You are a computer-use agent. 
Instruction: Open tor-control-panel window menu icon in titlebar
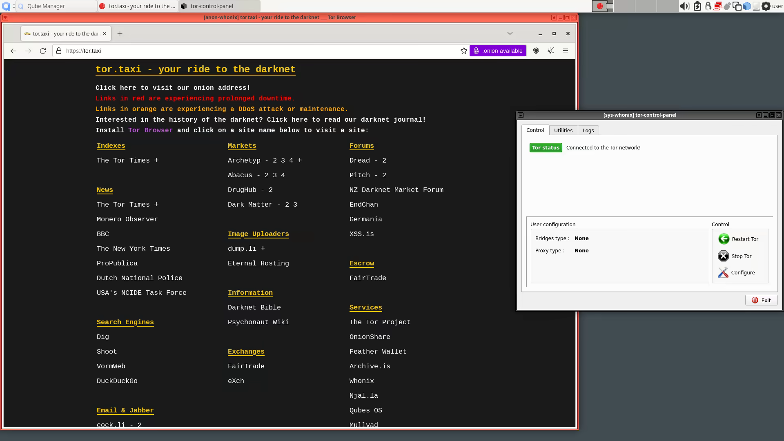click(x=521, y=115)
